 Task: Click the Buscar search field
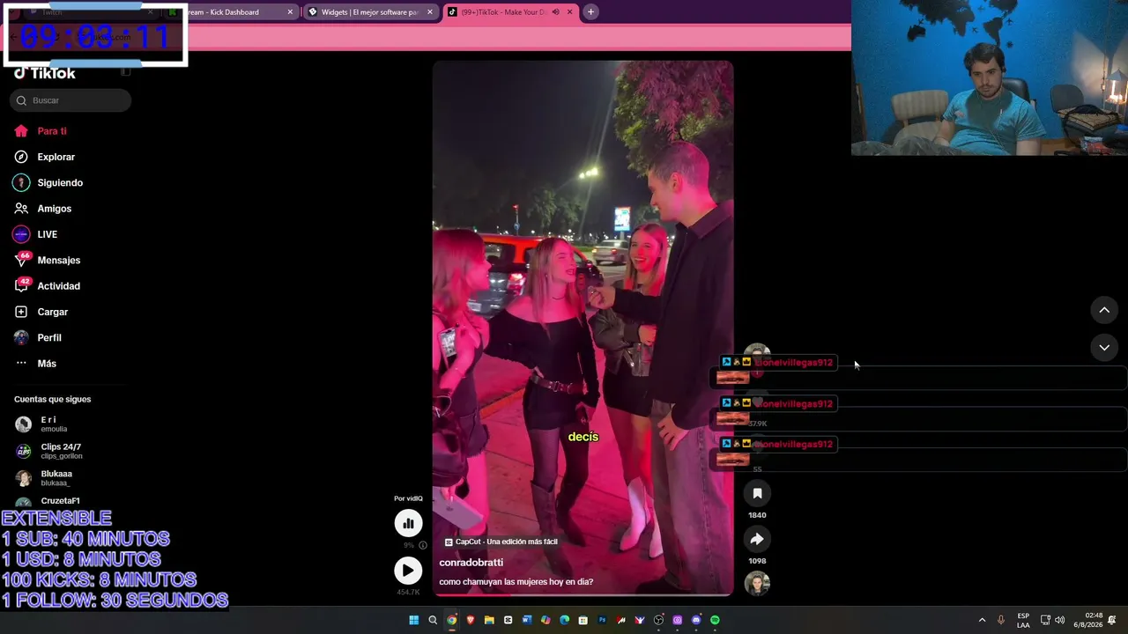tap(70, 100)
